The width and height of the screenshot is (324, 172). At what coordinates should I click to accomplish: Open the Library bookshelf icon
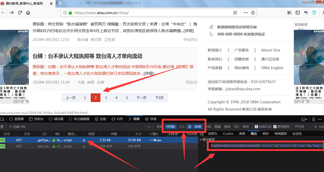(x=290, y=13)
